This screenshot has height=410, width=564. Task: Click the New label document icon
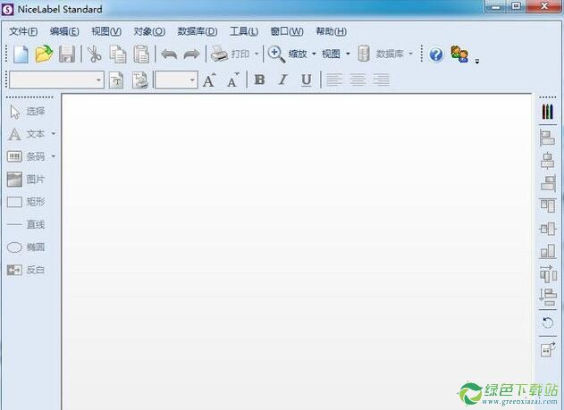[x=21, y=54]
